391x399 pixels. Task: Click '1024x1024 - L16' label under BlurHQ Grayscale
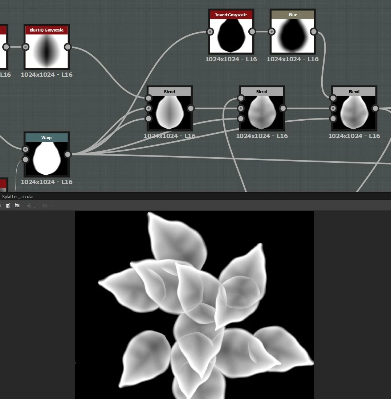click(46, 75)
